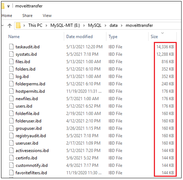Image resolution: width=183 pixels, height=180 pixels.
Task: Open the recent locations dropdown beside the Up arrow
Action: pyautogui.click(x=3, y=26)
